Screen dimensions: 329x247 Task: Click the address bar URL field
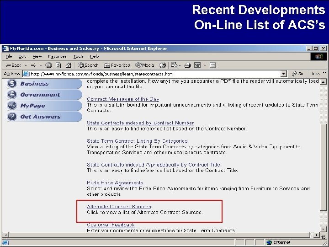(x=155, y=74)
